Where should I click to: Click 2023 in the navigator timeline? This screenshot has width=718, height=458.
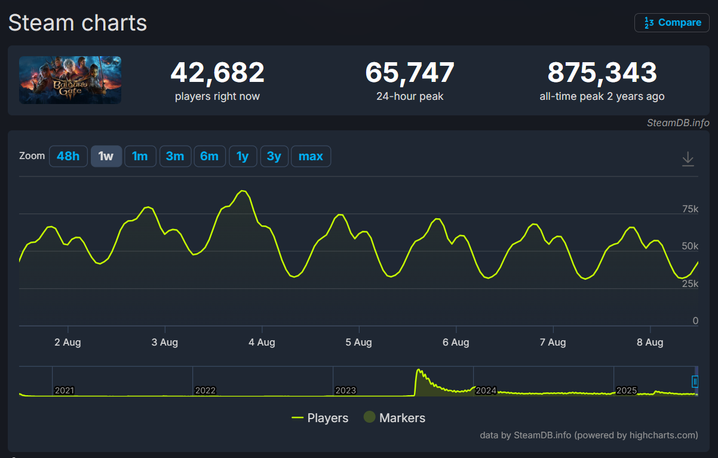pos(345,390)
